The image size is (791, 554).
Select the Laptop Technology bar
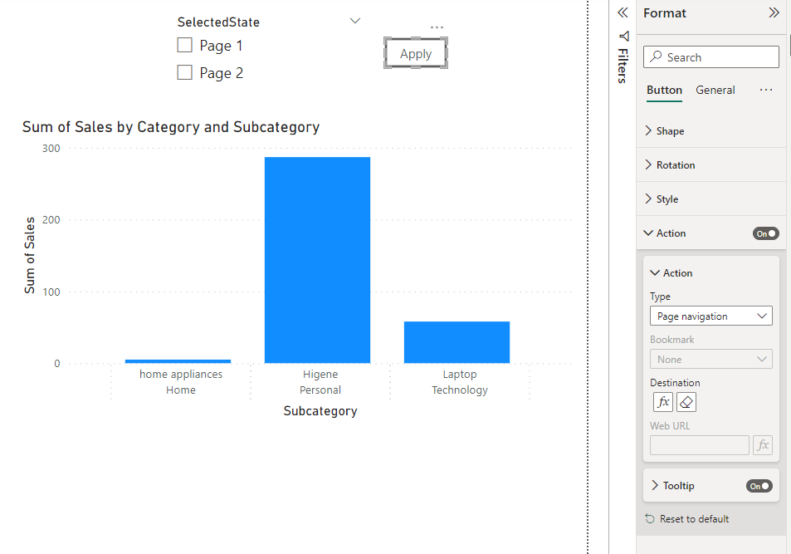[x=457, y=342]
